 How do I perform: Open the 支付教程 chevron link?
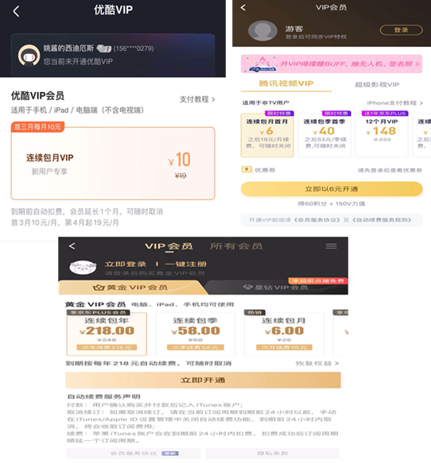click(197, 99)
